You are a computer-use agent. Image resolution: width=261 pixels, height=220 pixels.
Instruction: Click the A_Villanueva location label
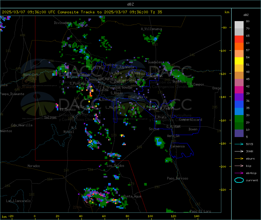pyautogui.click(x=151, y=29)
